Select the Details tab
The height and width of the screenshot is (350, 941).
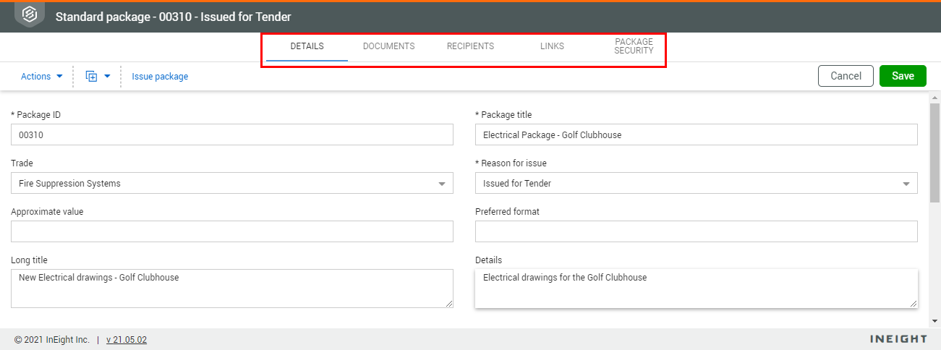pyautogui.click(x=307, y=46)
